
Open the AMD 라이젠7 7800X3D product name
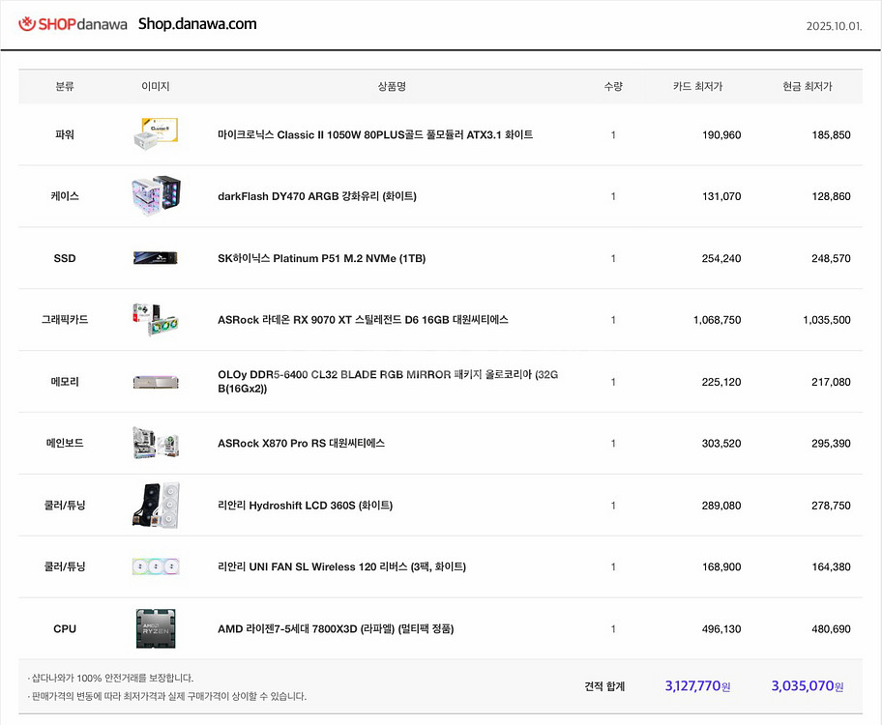336,628
